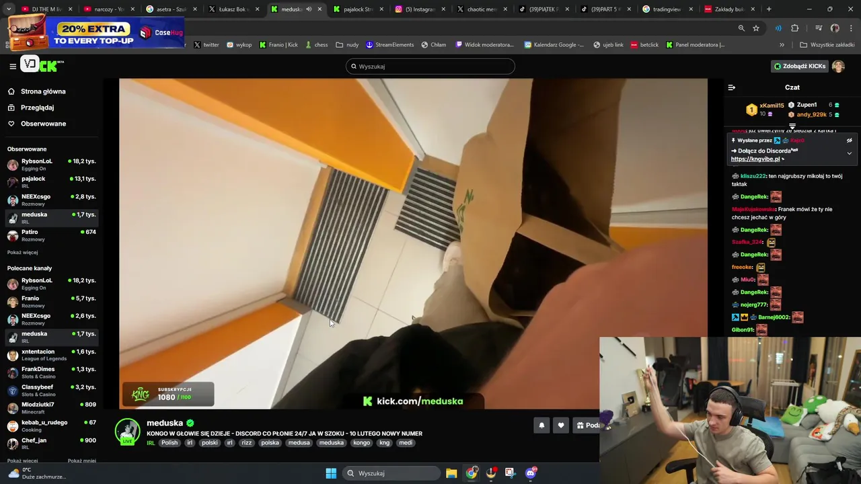Screen dimensions: 861x484
Task: Click leaderboard user xKamil15
Action: coord(772,106)
